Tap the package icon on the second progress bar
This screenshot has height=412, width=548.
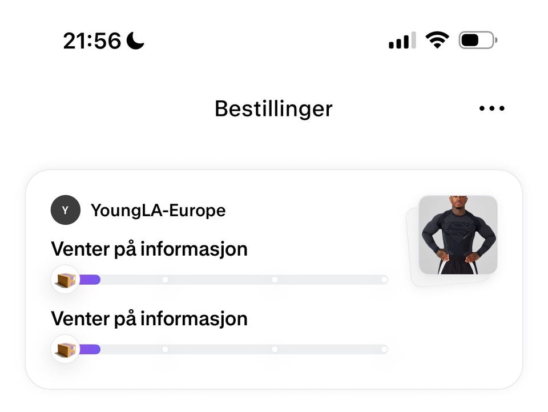65,349
